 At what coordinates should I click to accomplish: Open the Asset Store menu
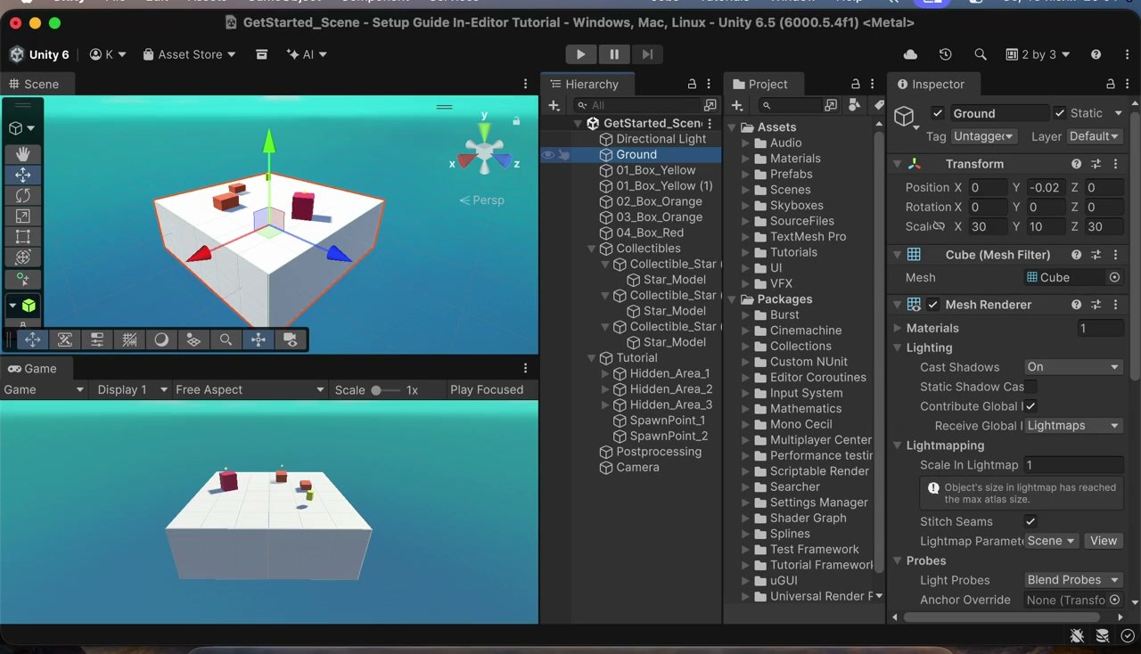[x=189, y=54]
